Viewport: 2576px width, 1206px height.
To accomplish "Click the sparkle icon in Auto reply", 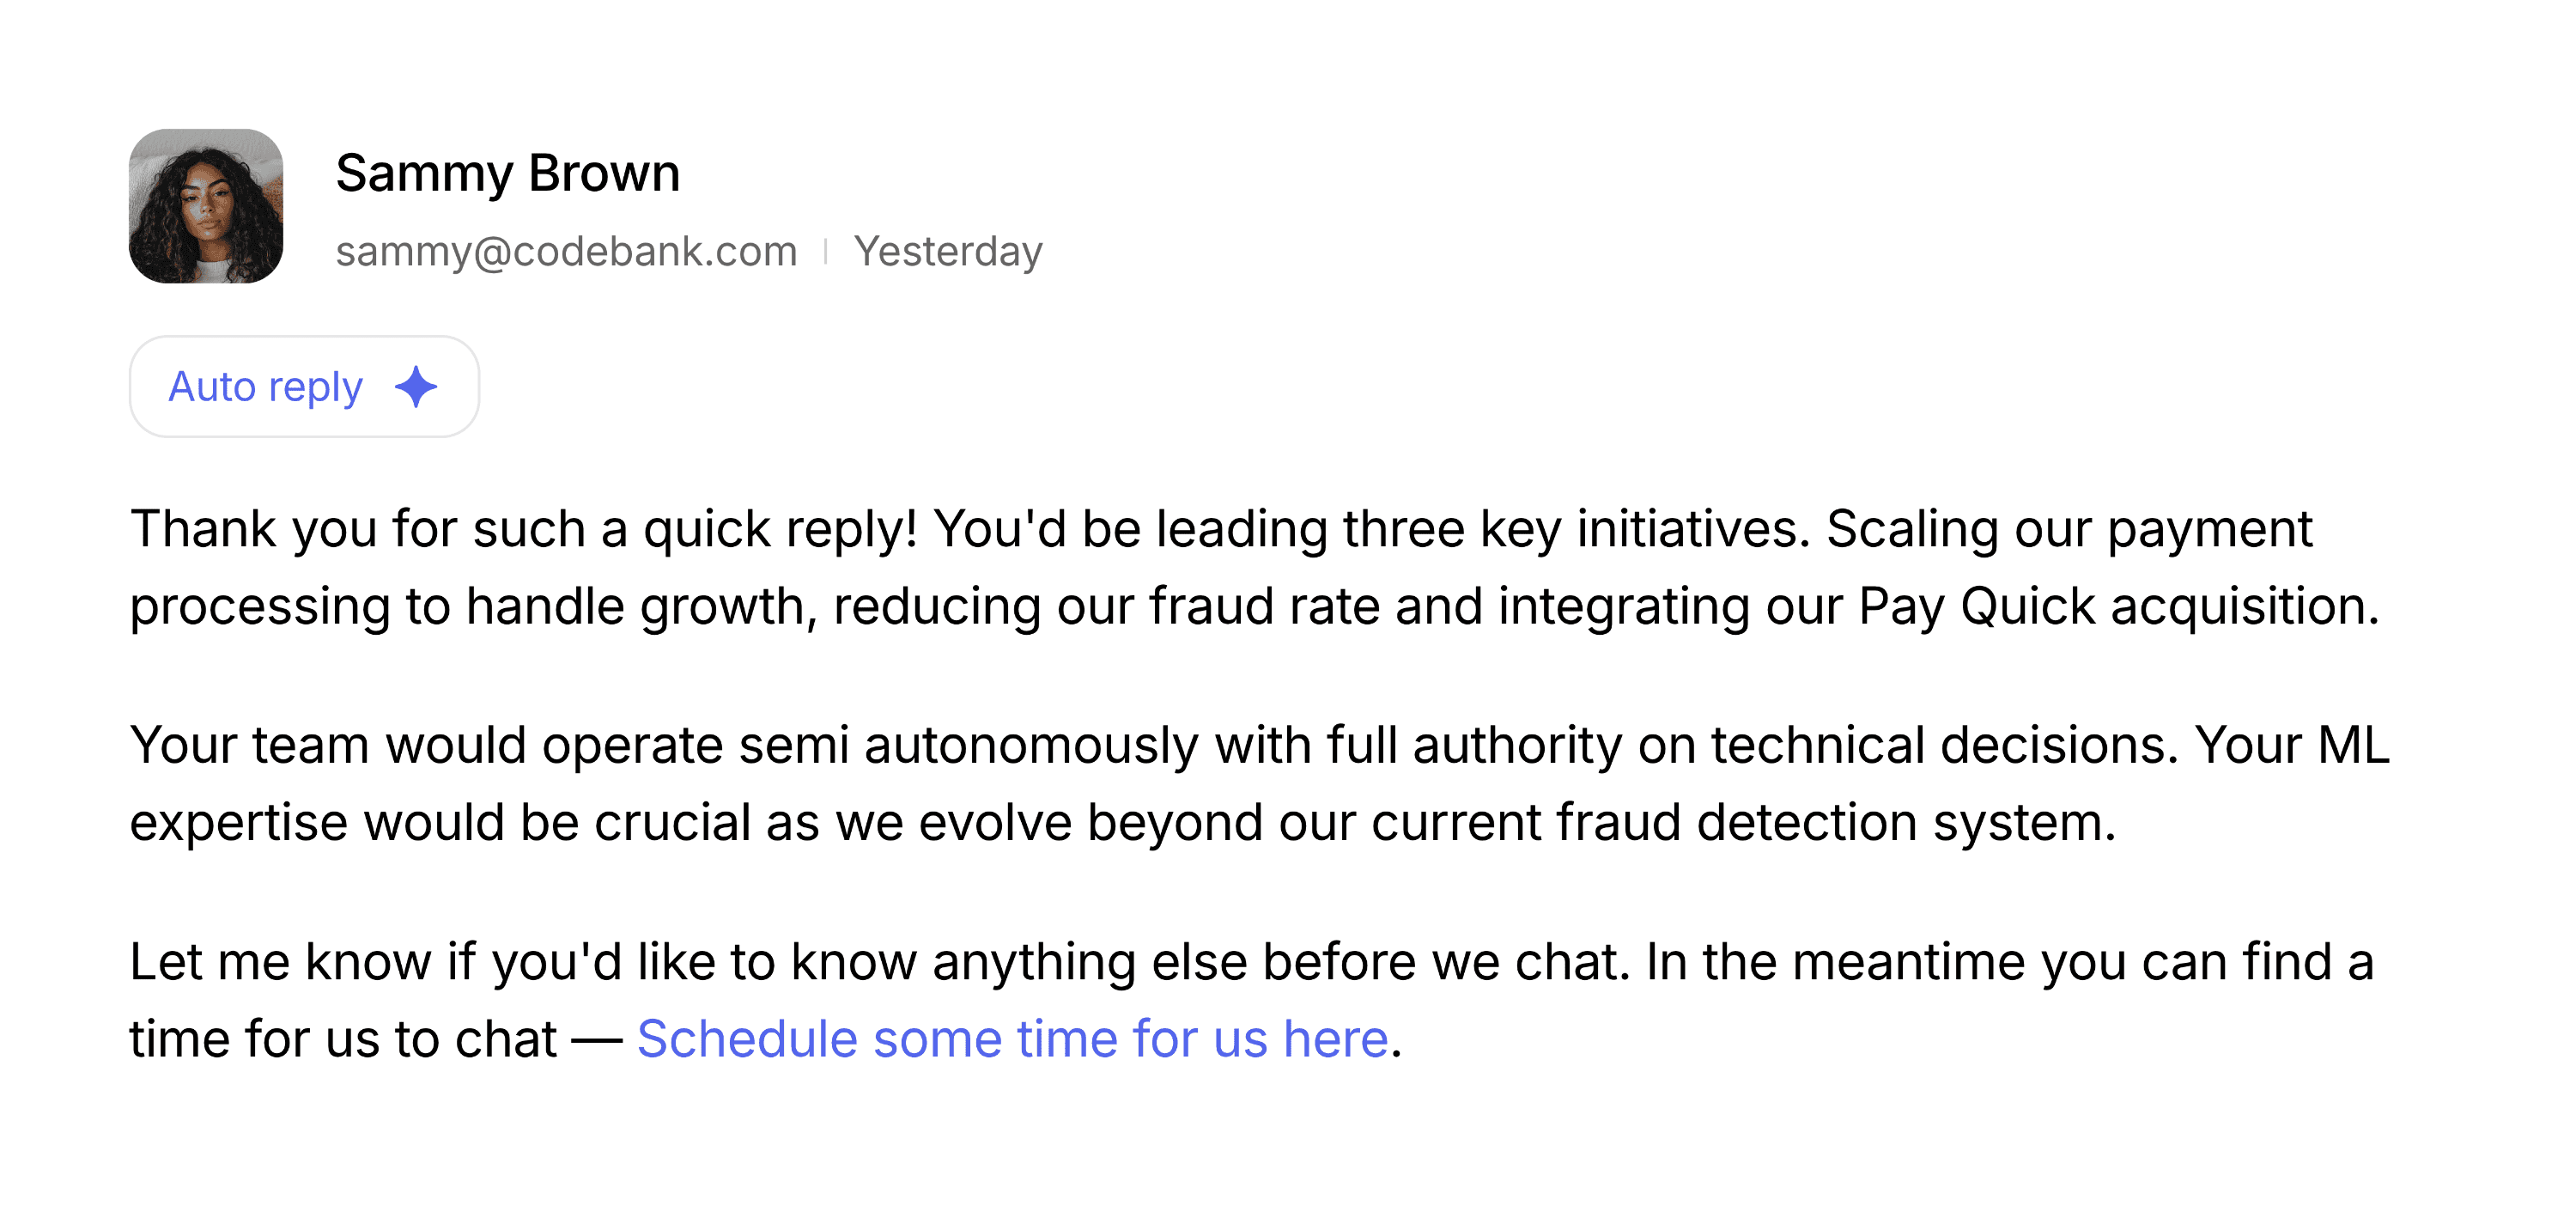I will pyautogui.click(x=416, y=387).
